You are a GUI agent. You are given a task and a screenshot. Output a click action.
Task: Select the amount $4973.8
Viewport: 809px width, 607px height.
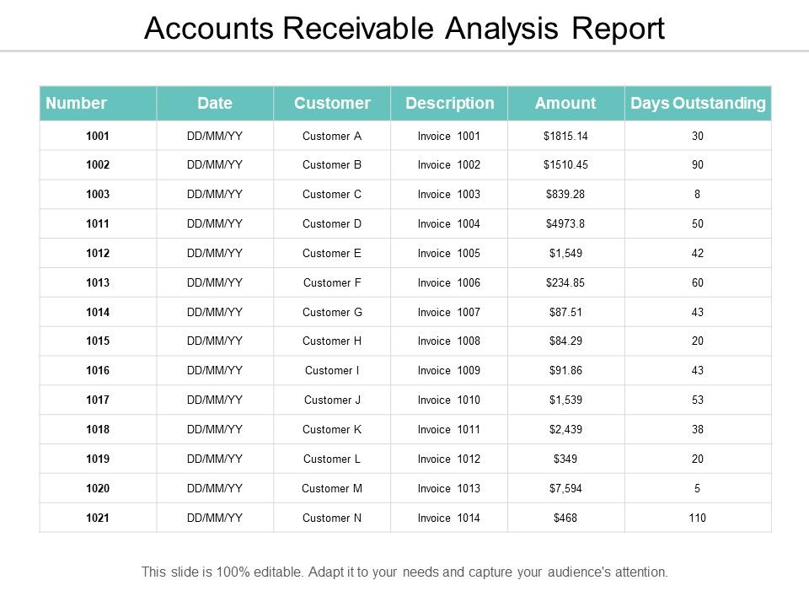point(565,223)
